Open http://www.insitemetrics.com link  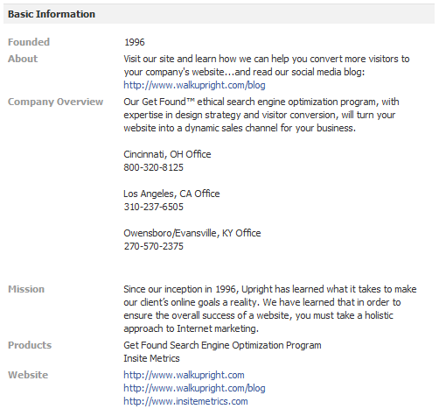(185, 401)
